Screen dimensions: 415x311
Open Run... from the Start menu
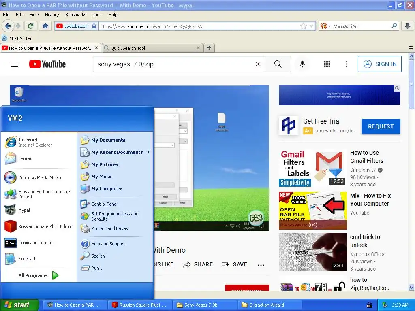[115, 268]
